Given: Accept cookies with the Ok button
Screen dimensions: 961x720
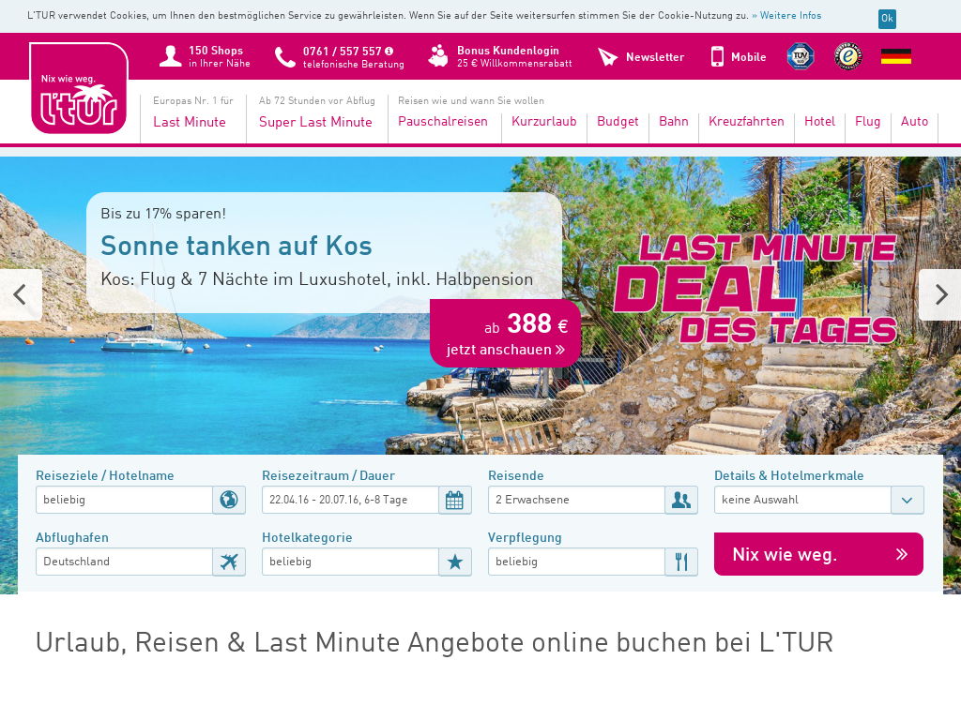Looking at the screenshot, I should (887, 19).
